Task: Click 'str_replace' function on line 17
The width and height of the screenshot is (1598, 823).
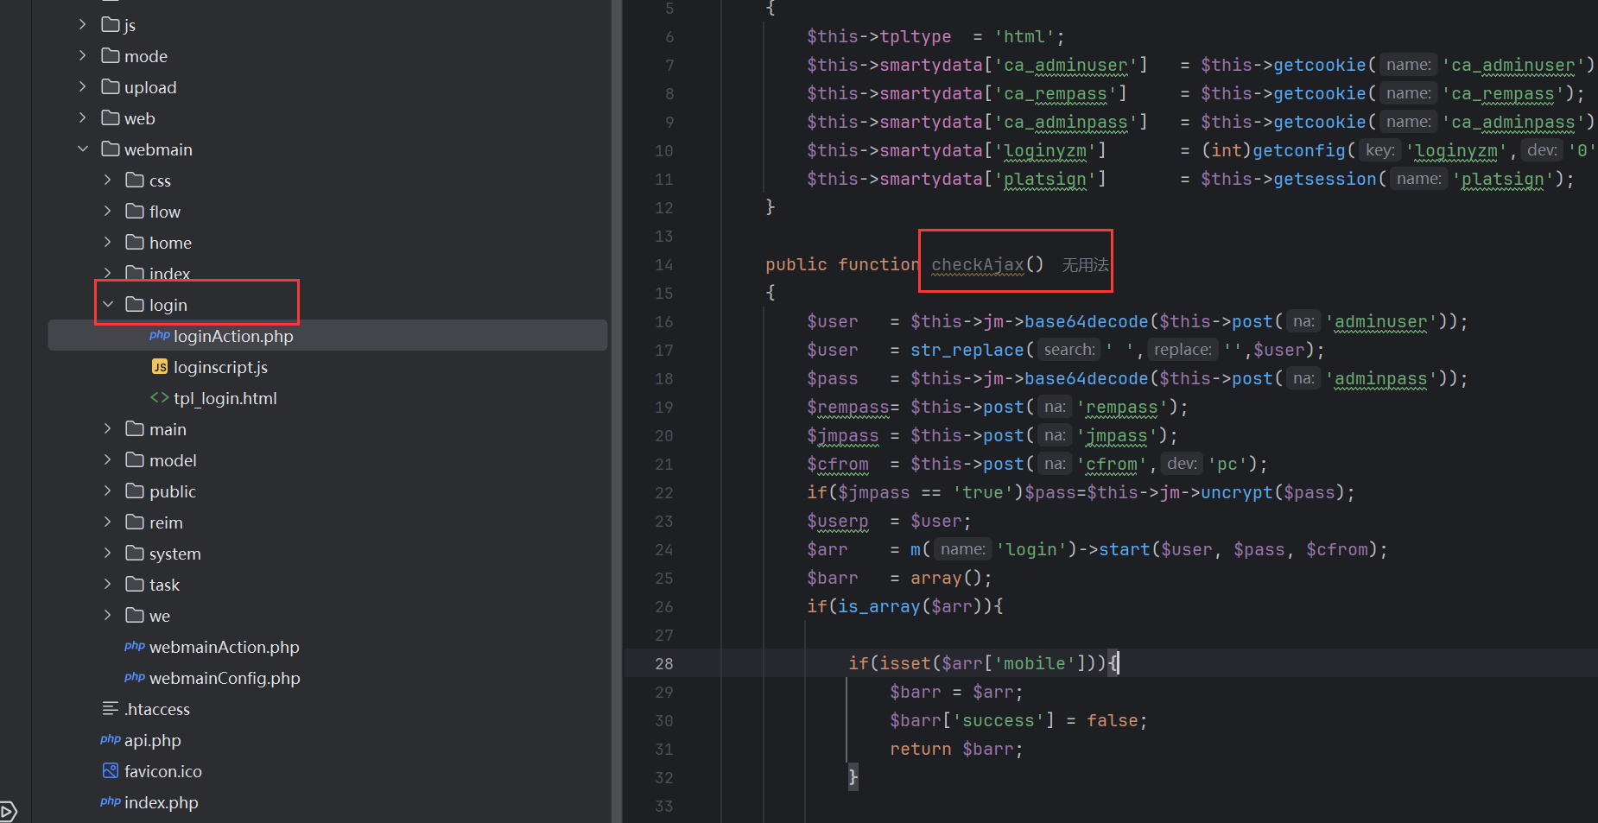Action: click(x=967, y=350)
